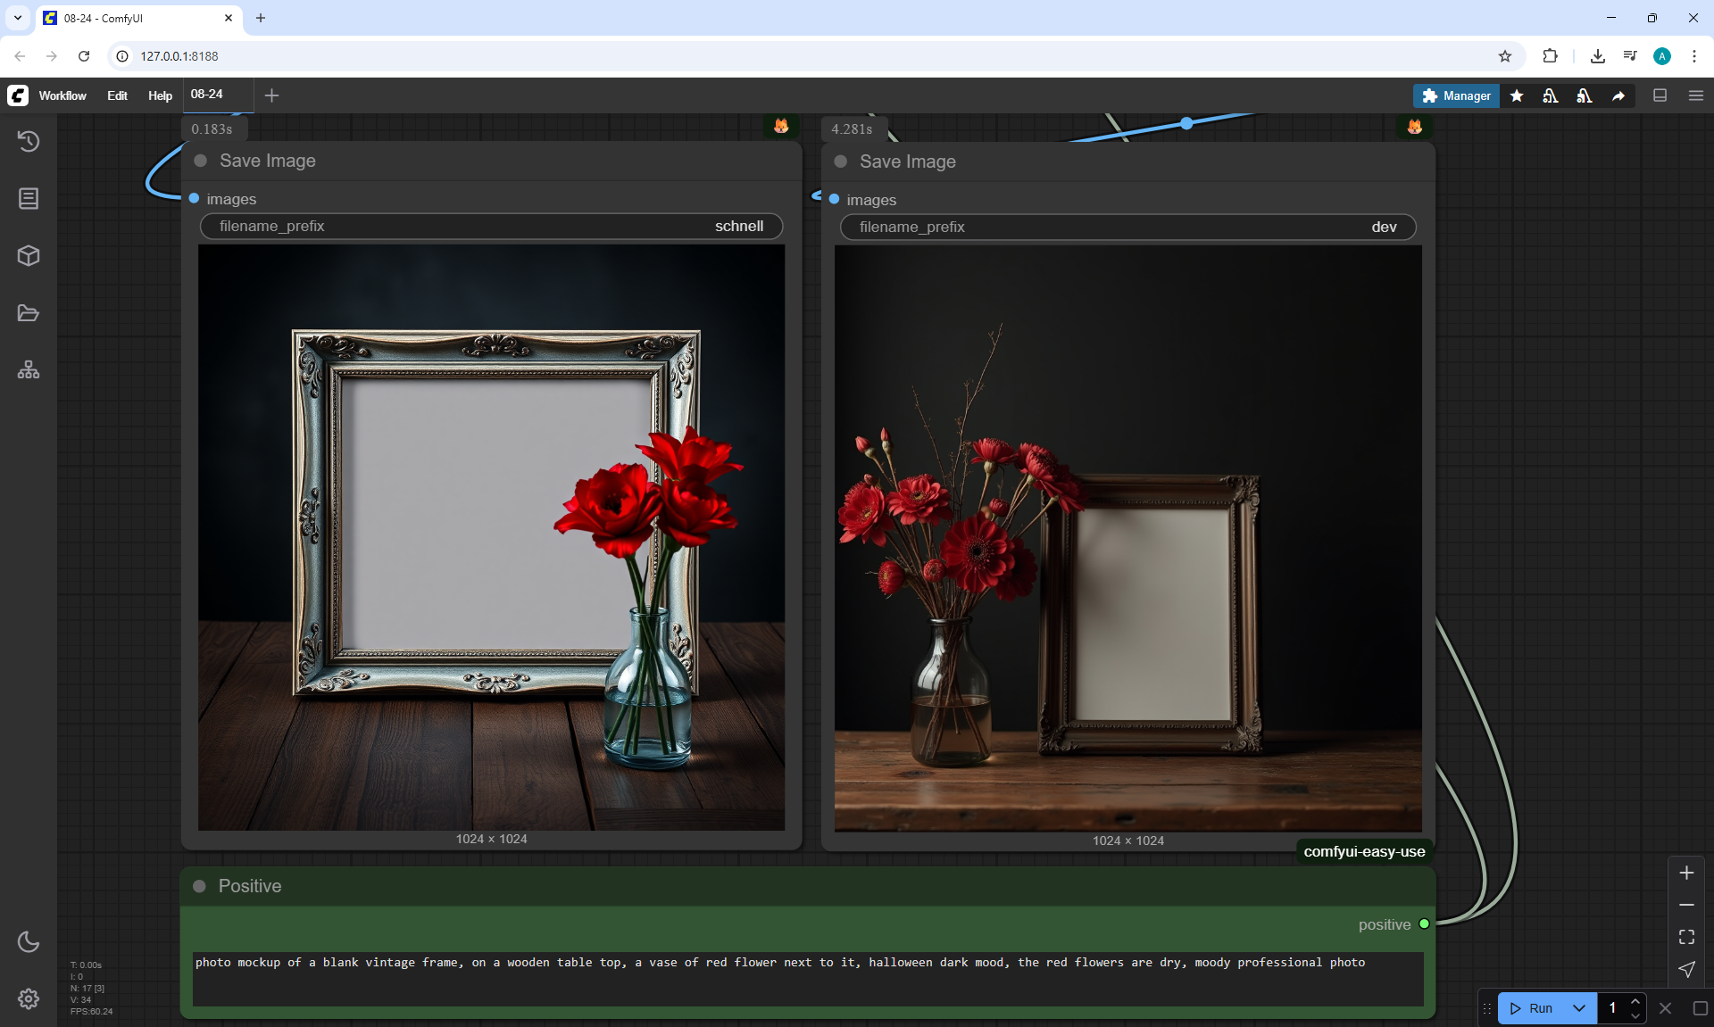Click the fit view icon
Viewport: 1714px width, 1027px height.
coord(1686,937)
